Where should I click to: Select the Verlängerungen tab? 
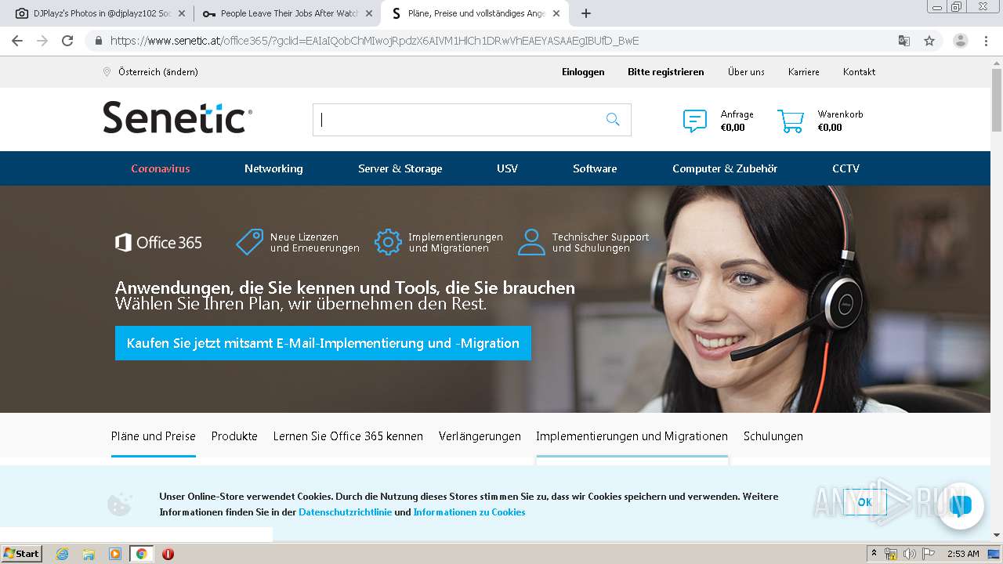tap(480, 436)
